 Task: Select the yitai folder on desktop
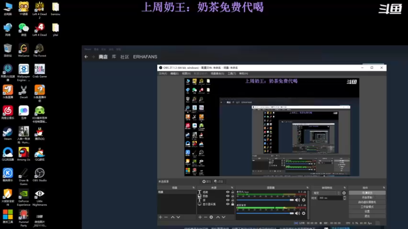(x=56, y=30)
